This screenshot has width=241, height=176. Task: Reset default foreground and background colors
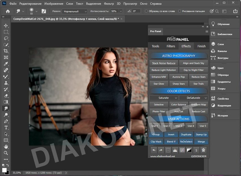click(x=3, y=165)
